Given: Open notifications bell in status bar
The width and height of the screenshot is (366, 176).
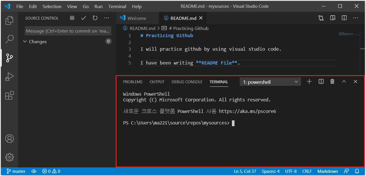Looking at the screenshot, I should point(357,171).
